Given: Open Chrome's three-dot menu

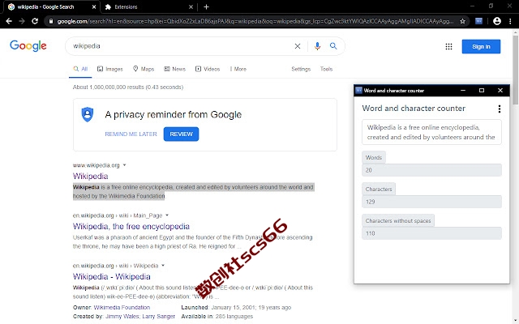Looking at the screenshot, I should (510, 21).
